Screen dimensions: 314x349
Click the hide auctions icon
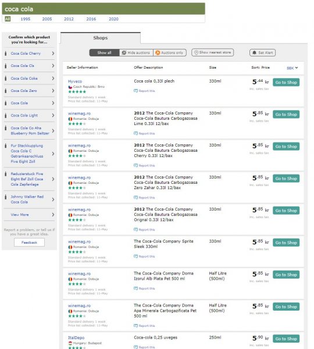point(124,53)
